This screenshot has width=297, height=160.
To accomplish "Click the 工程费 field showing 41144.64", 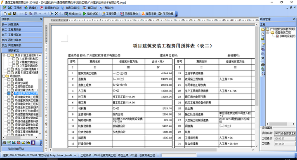I will 285,144.
